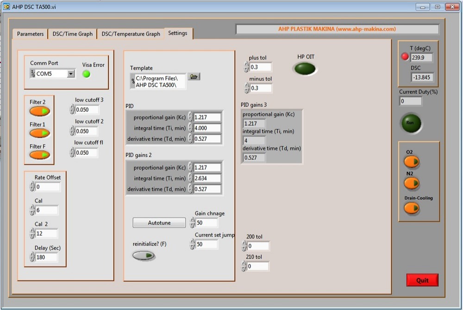Open the Template folder browse icon
463x310 pixels.
194,77
